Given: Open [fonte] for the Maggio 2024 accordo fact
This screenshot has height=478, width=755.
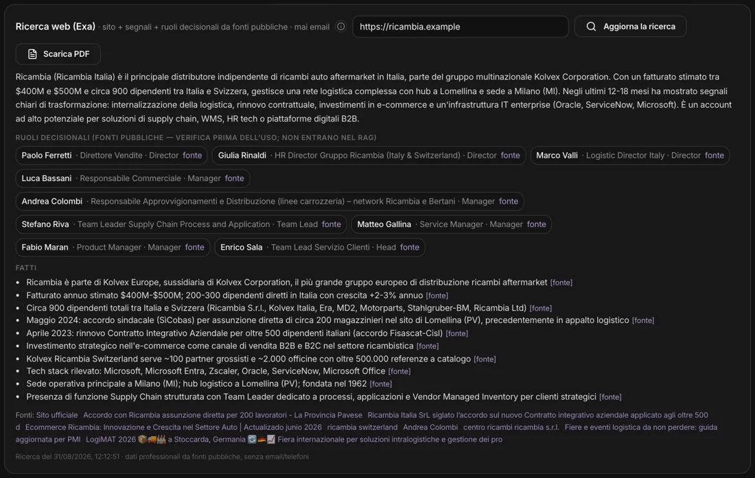Looking at the screenshot, I should pyautogui.click(x=643, y=321).
